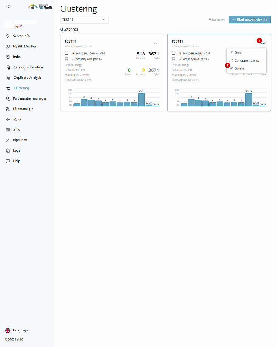277x347 pixels.
Task: Click the Help speech bubble icon
Action: click(8, 161)
